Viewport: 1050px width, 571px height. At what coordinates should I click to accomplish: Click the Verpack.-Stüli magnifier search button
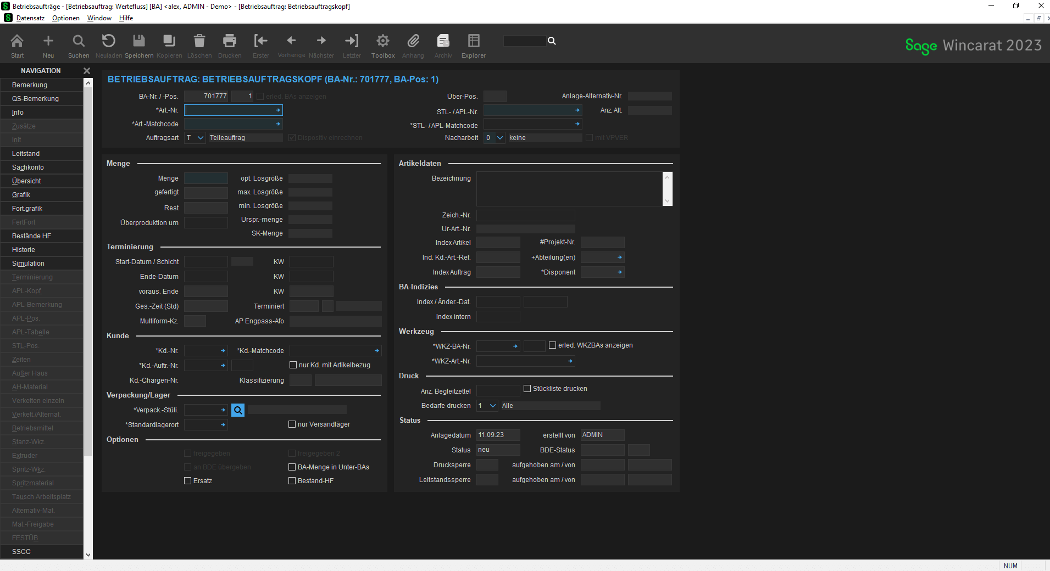[x=238, y=410]
